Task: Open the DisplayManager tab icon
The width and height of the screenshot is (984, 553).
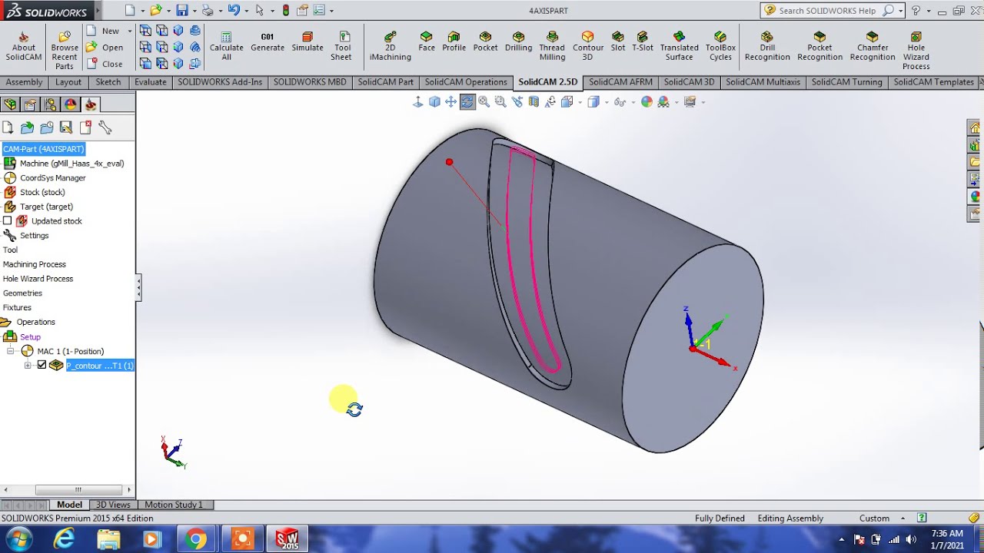Action: [x=71, y=104]
